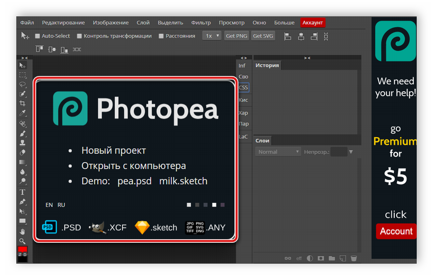The height and width of the screenshot is (280, 433).
Task: Toggle the Расстояния checkbox
Action: (x=161, y=36)
